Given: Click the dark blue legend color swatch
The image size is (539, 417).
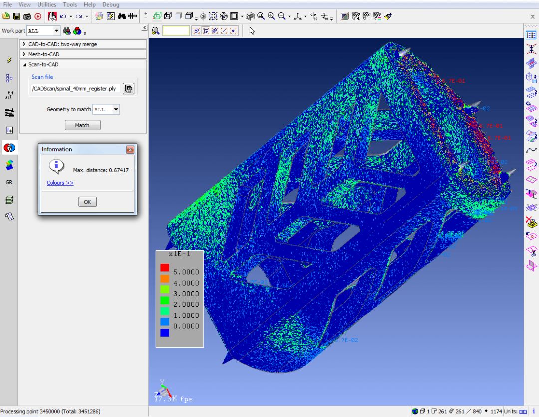Looking at the screenshot, I should (165, 333).
